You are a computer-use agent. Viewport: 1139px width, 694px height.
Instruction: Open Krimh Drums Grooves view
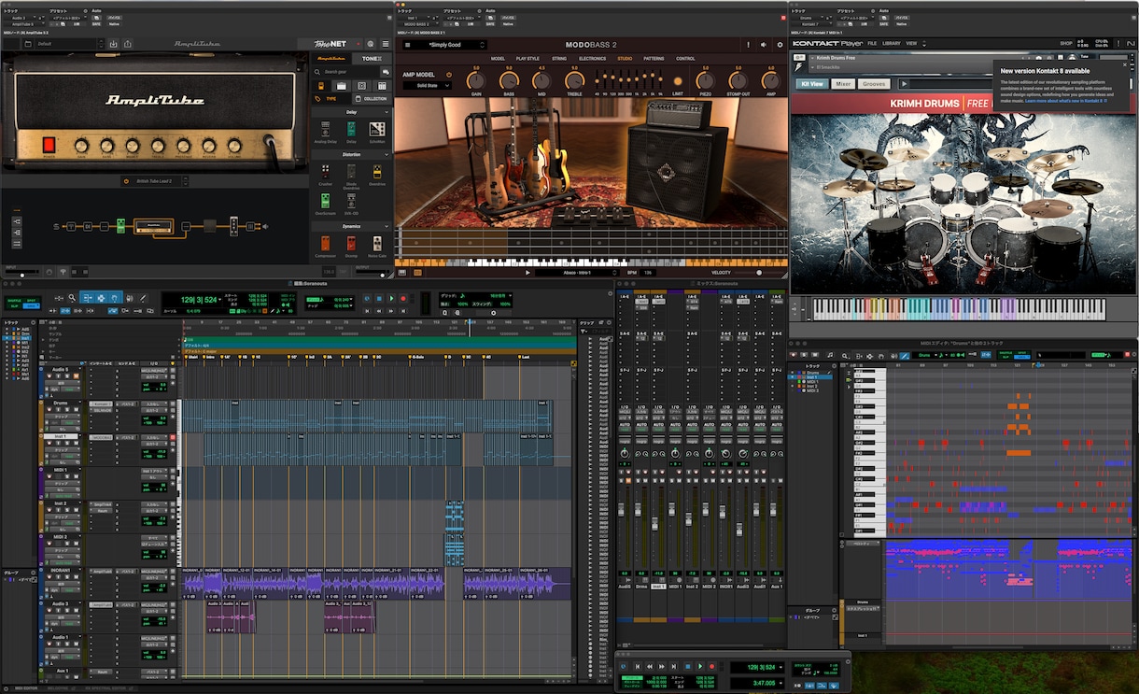(x=874, y=84)
